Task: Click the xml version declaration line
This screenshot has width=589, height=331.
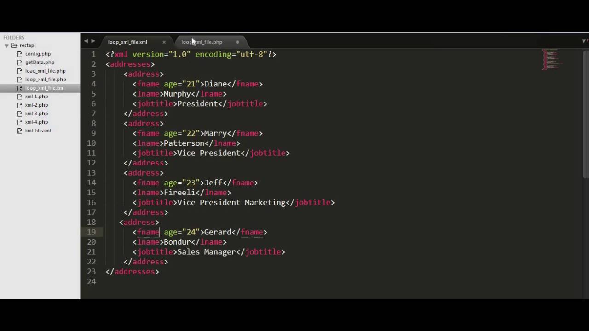Action: coord(191,54)
